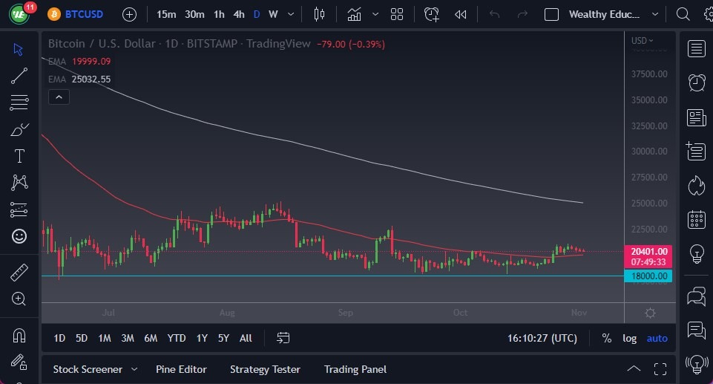Set chart range to YTD

coord(177,338)
